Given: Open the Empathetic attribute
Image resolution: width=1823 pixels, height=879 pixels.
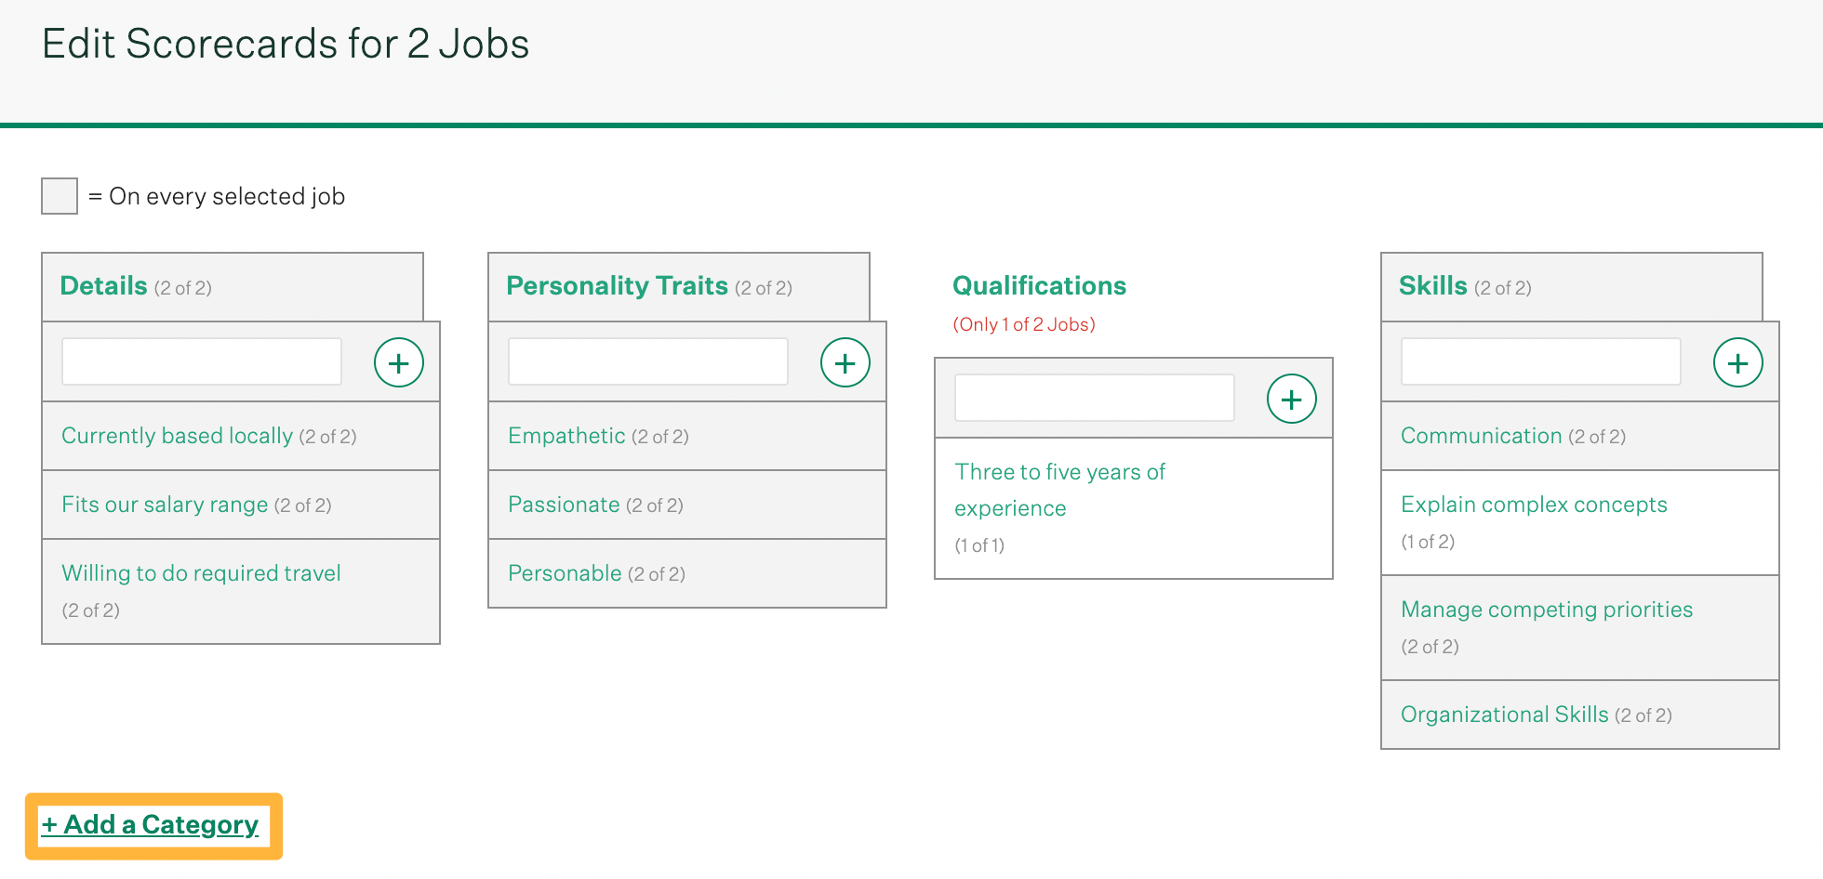Looking at the screenshot, I should (566, 436).
